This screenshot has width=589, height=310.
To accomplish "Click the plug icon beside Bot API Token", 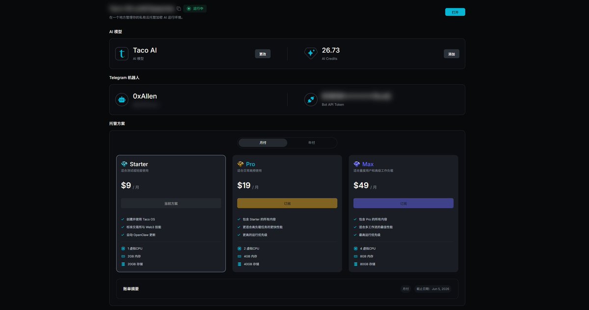I will click(311, 100).
